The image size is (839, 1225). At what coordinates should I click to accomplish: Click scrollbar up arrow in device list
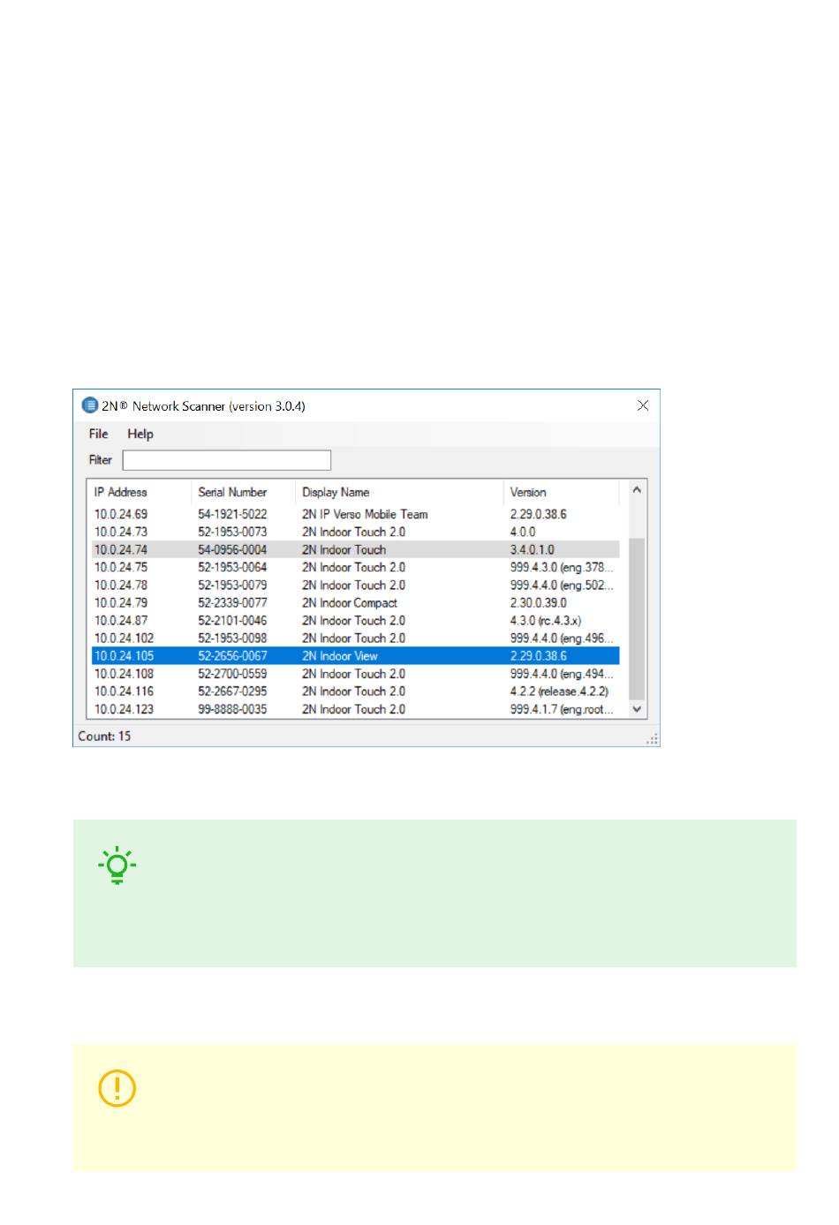[x=637, y=489]
